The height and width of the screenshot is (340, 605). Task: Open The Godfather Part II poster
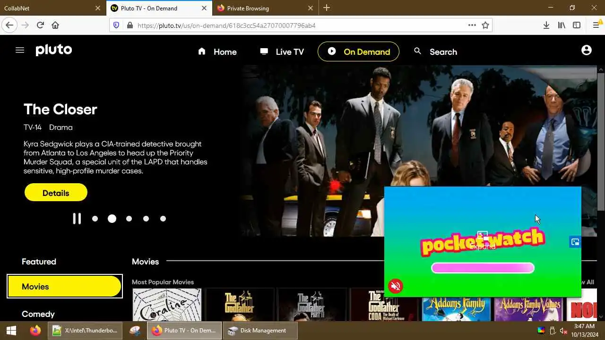click(x=312, y=305)
